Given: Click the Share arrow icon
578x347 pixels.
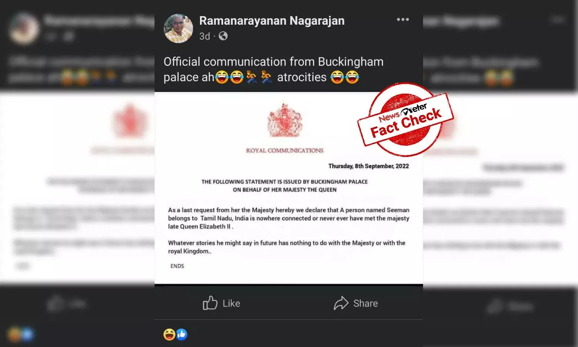Looking at the screenshot, I should pos(341,303).
